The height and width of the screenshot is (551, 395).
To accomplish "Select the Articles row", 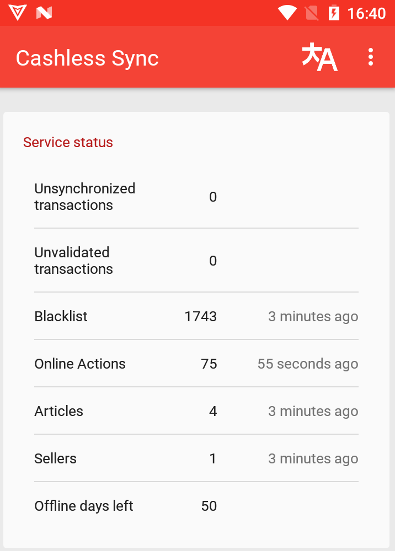I will click(x=196, y=411).
